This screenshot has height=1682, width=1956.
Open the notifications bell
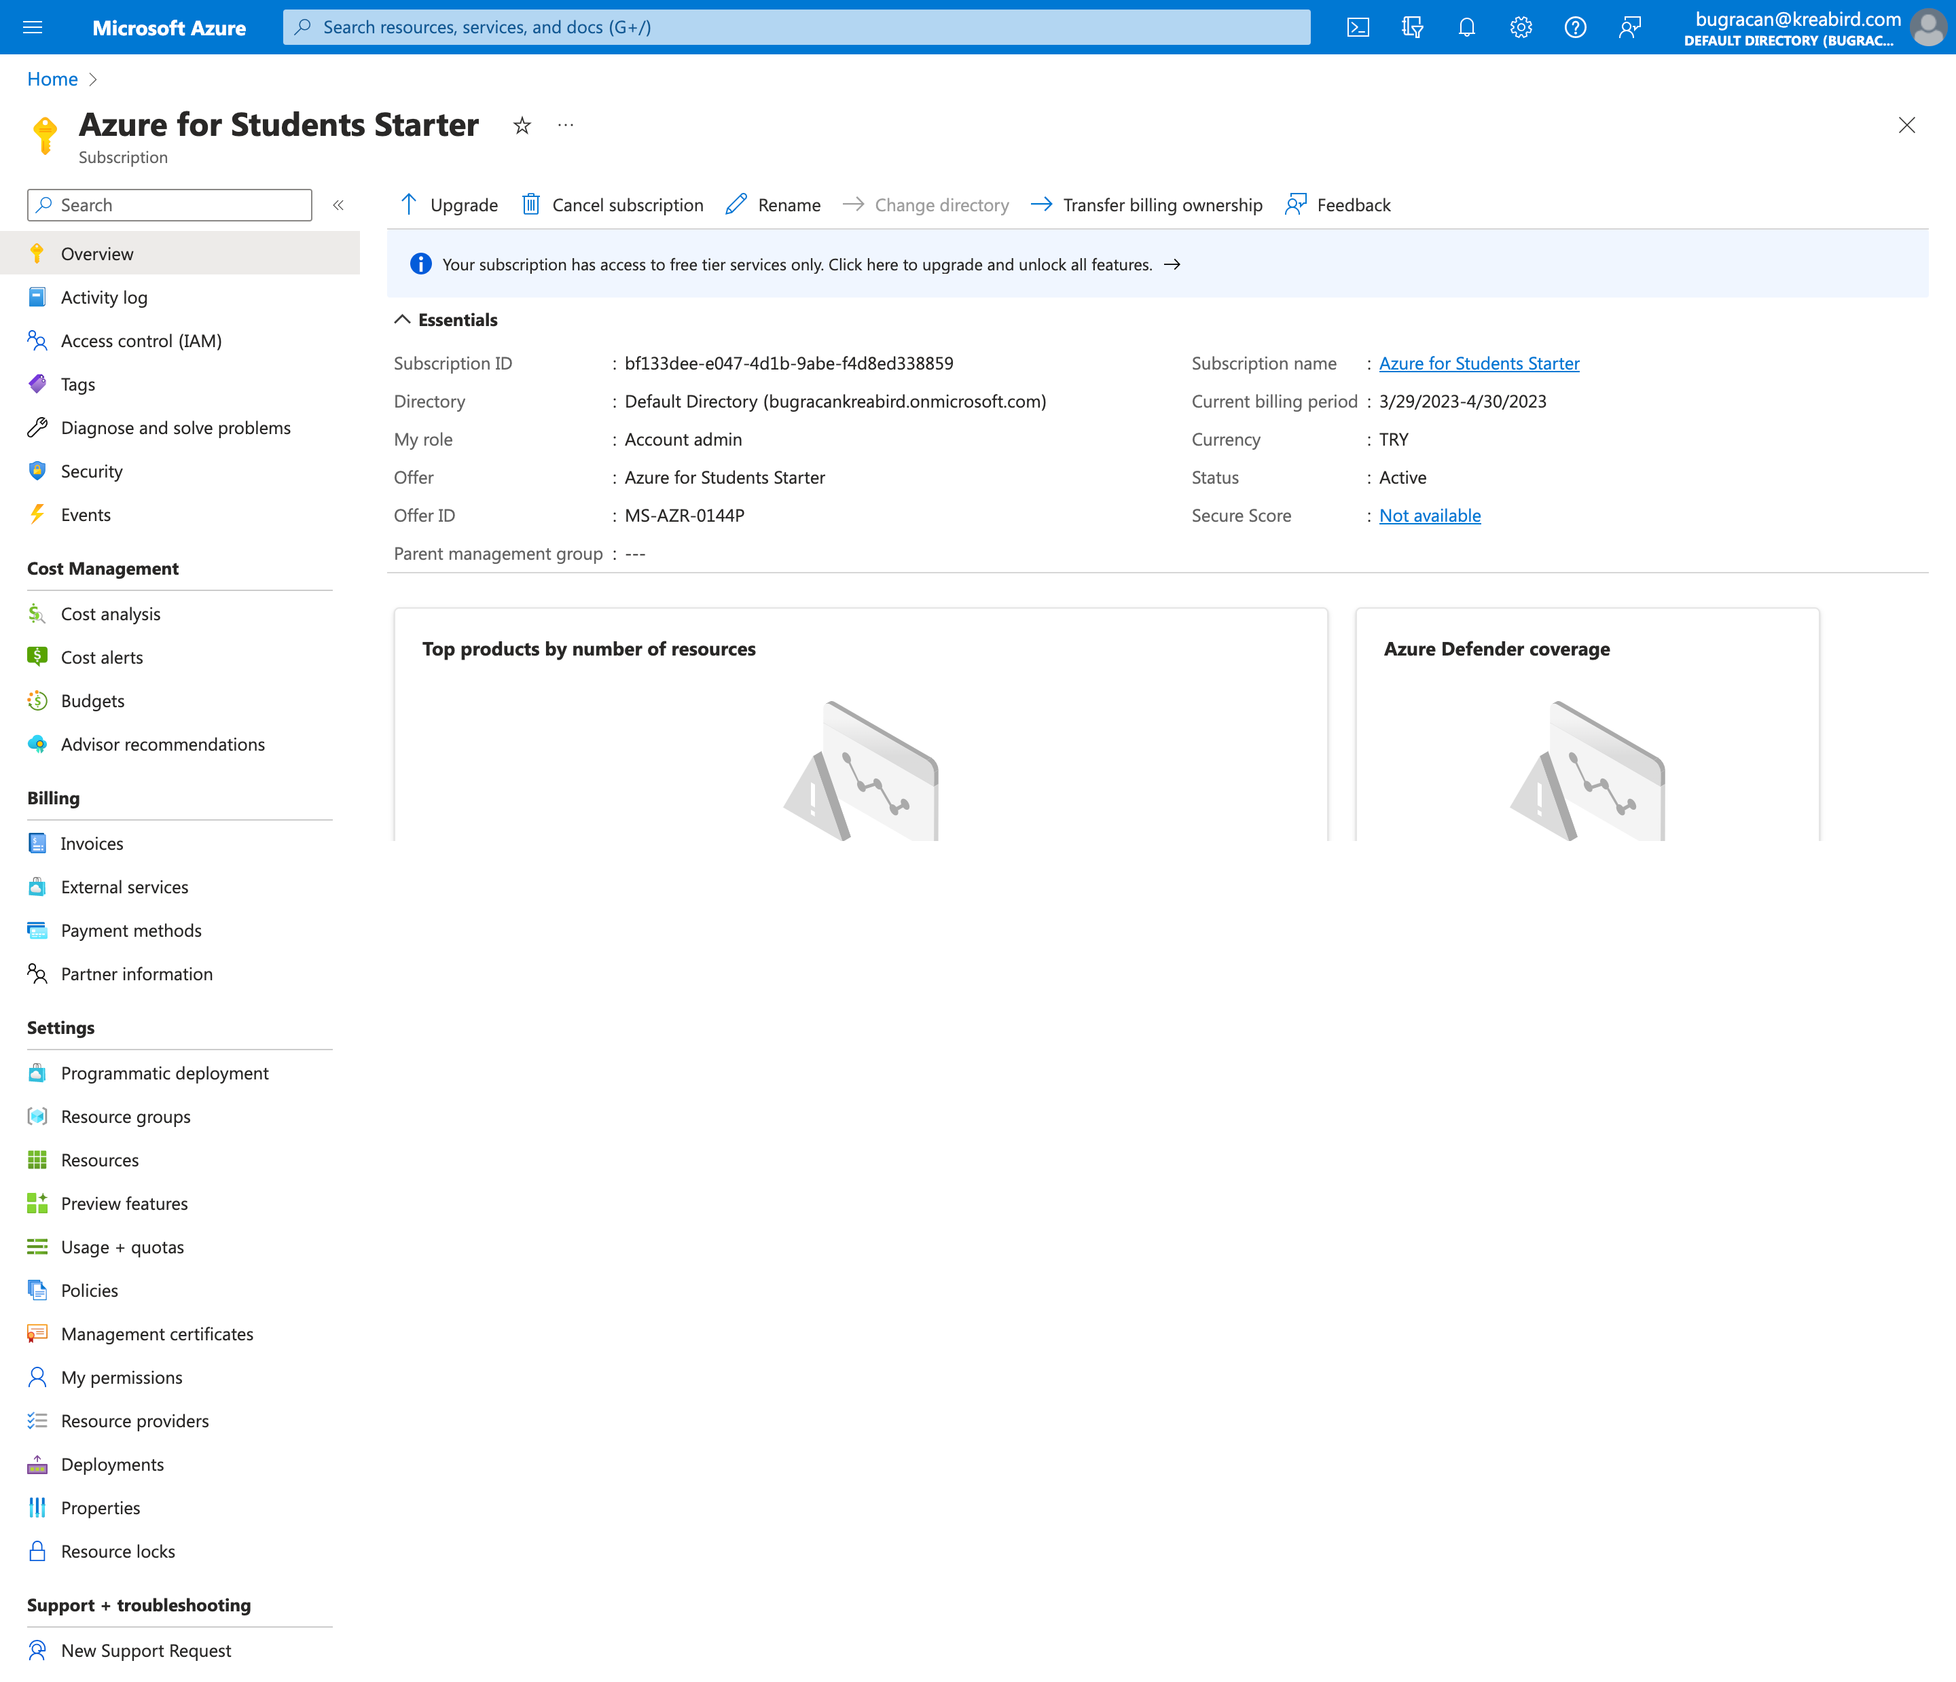pyautogui.click(x=1466, y=27)
